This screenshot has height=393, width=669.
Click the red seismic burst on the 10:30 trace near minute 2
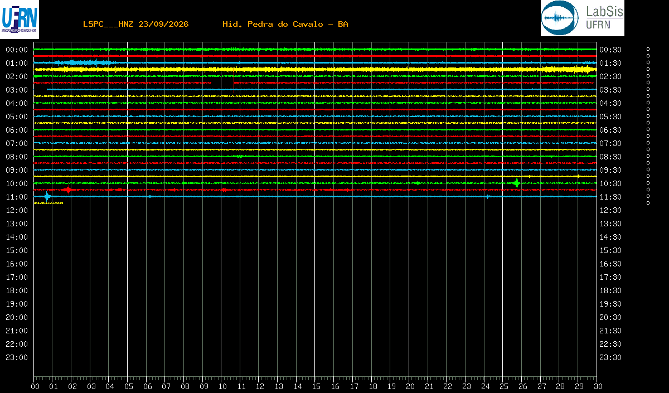(x=67, y=190)
